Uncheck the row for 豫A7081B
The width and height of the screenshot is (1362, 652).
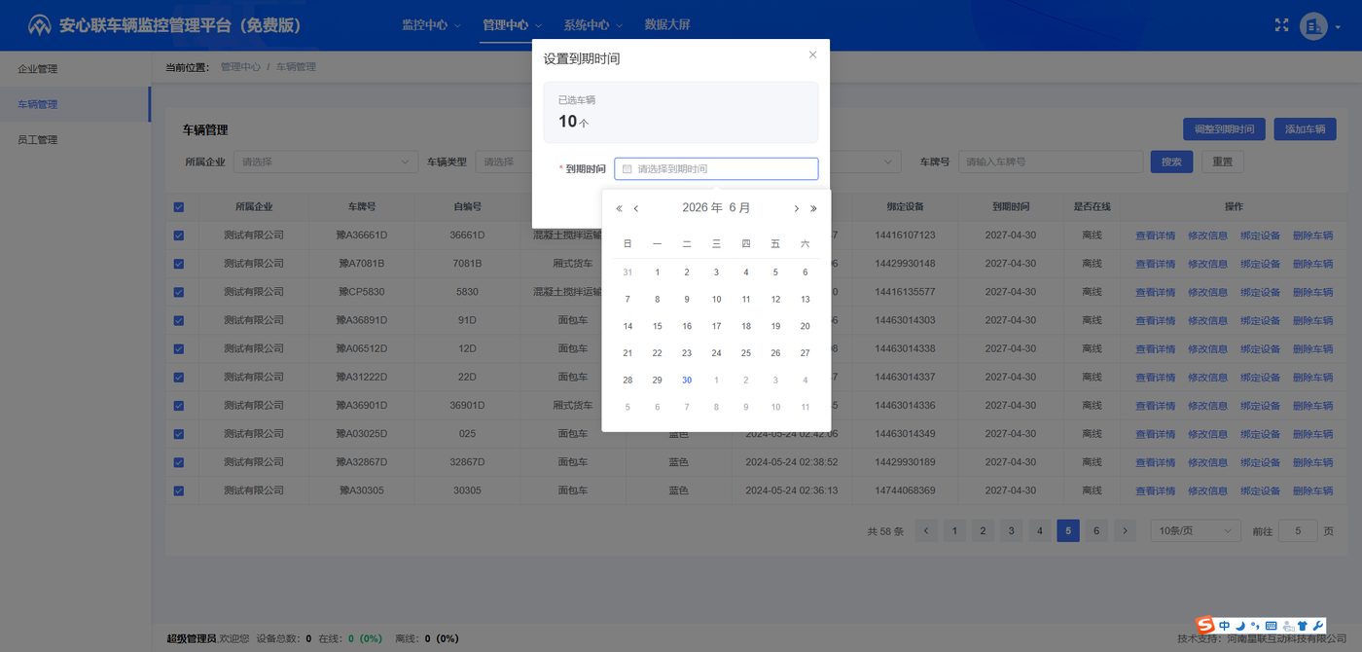coord(178,264)
